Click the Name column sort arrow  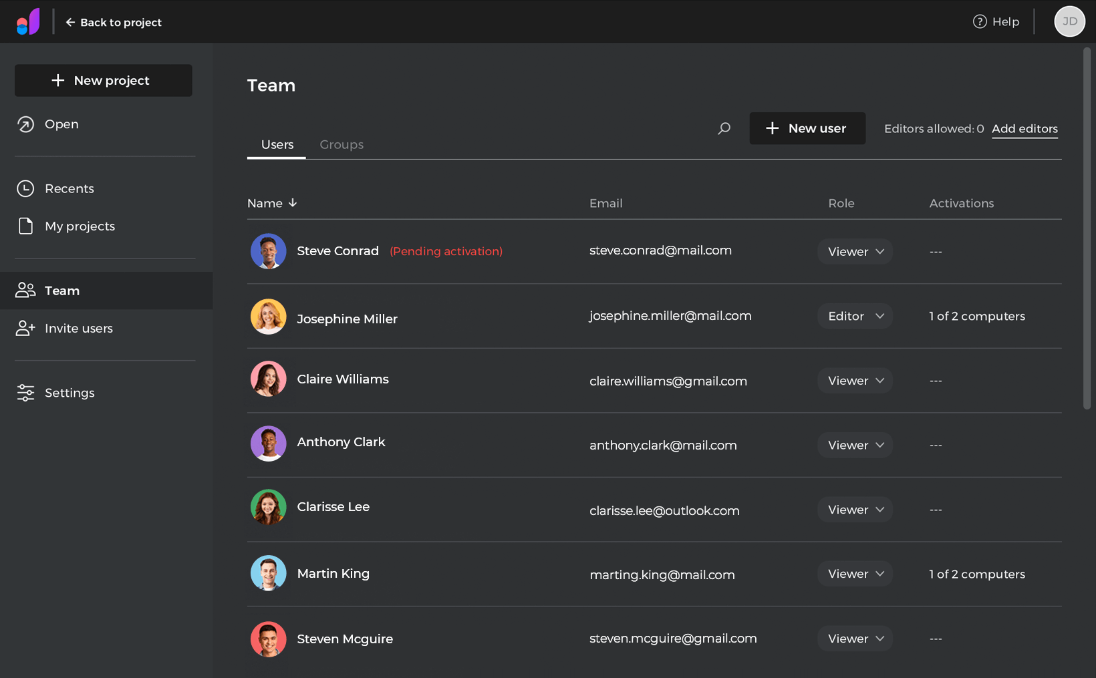[x=293, y=202]
